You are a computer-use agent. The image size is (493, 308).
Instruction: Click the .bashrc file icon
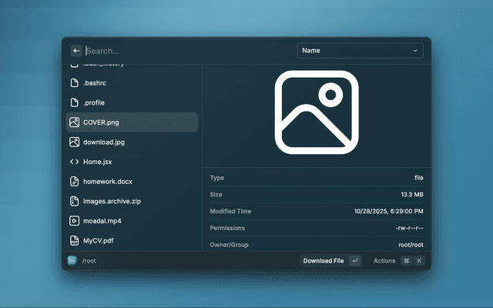75,82
